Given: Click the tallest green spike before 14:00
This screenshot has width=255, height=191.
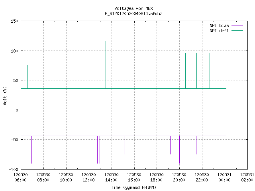Looking at the screenshot, I should pyautogui.click(x=106, y=65).
